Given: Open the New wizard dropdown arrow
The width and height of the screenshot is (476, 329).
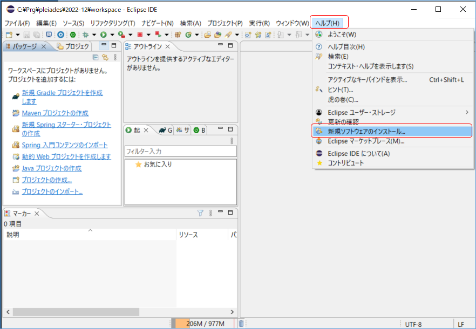Looking at the screenshot, I should (18, 35).
